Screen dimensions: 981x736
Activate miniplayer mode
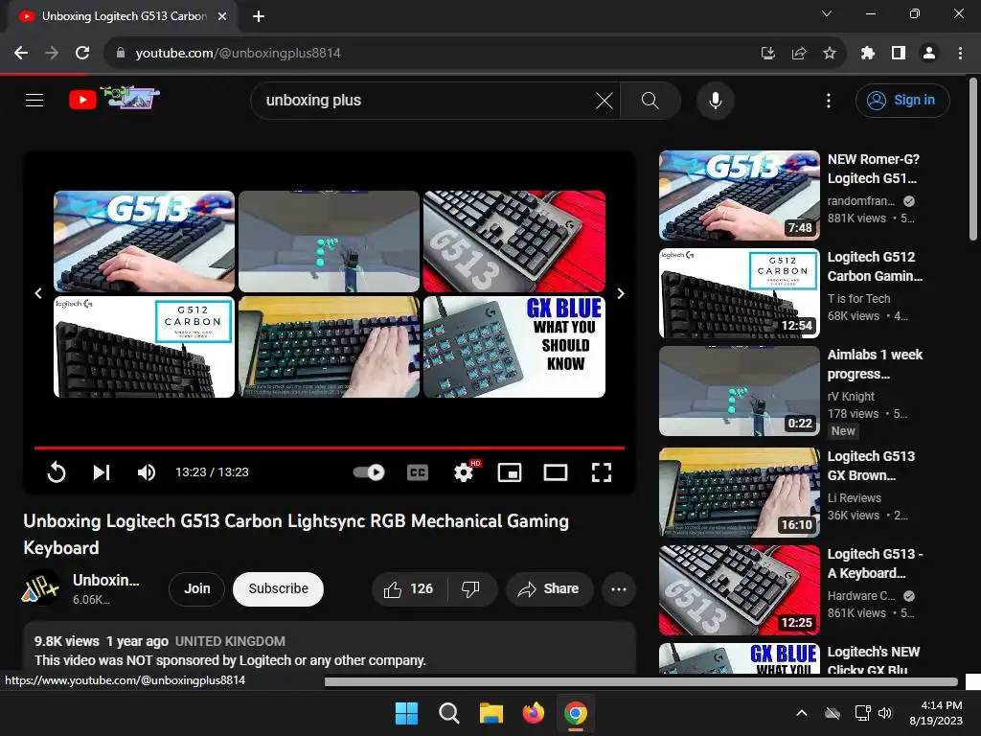(510, 472)
